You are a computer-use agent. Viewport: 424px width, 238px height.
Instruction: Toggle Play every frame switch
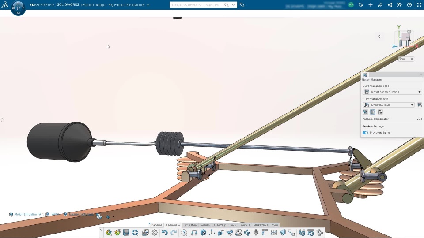pos(365,133)
